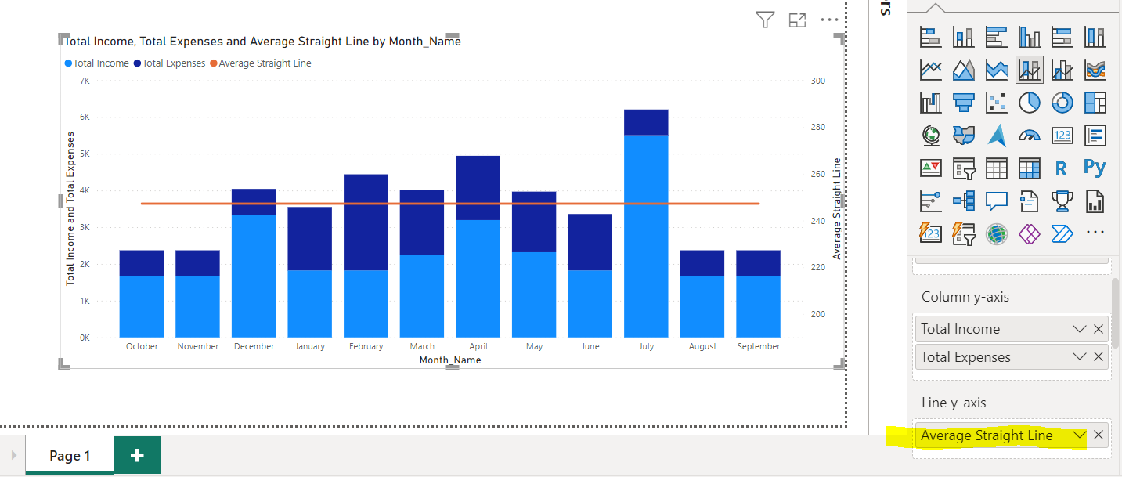
Task: Add a new report page
Action: click(137, 456)
